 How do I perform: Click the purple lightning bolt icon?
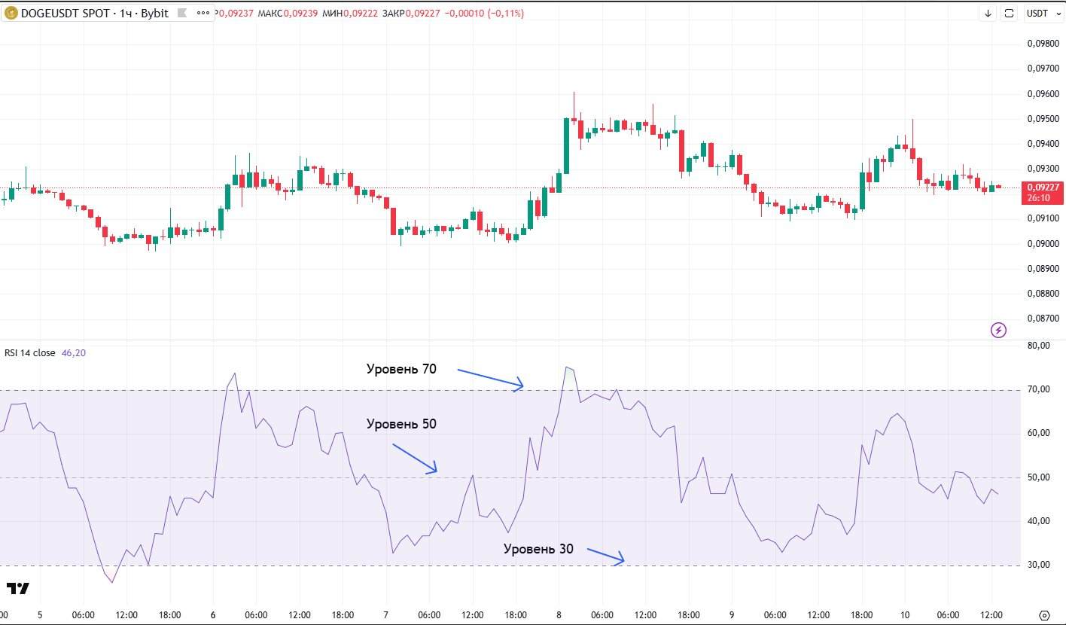point(998,330)
